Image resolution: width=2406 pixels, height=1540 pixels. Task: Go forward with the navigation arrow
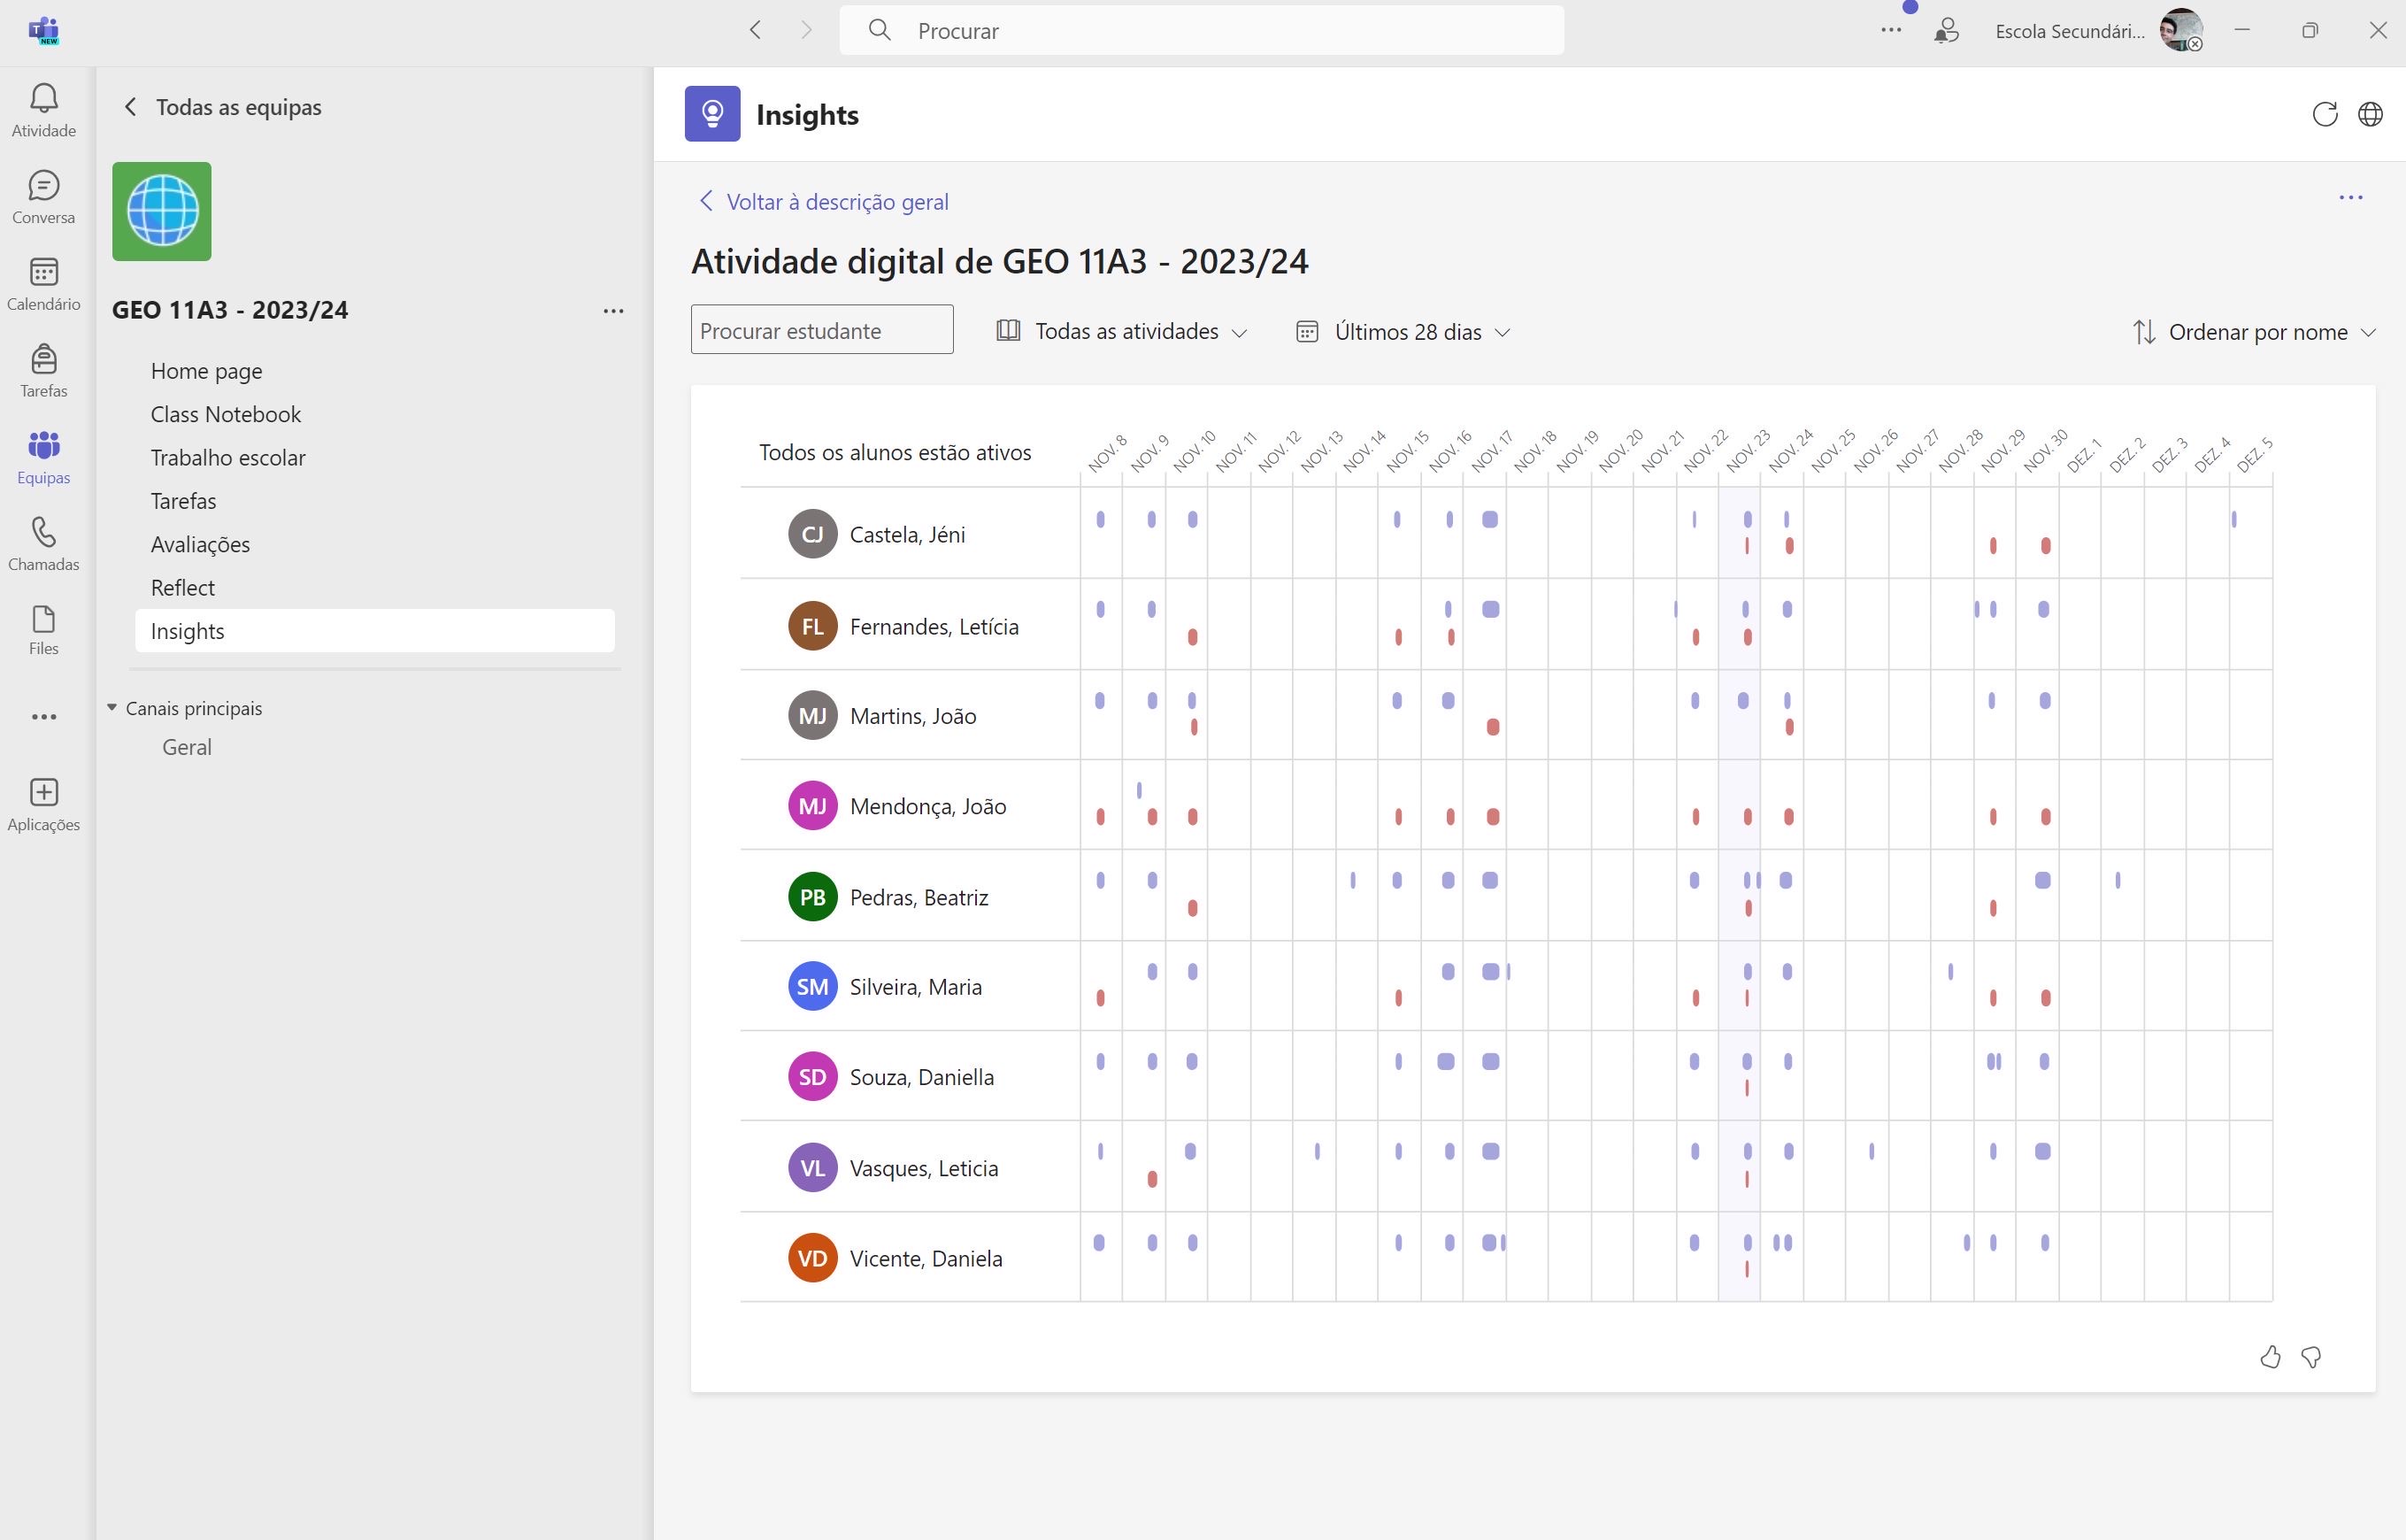pos(805,30)
